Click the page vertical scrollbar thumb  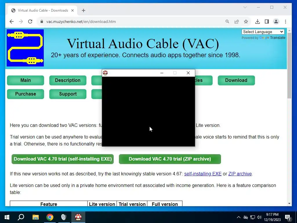coord(289,65)
